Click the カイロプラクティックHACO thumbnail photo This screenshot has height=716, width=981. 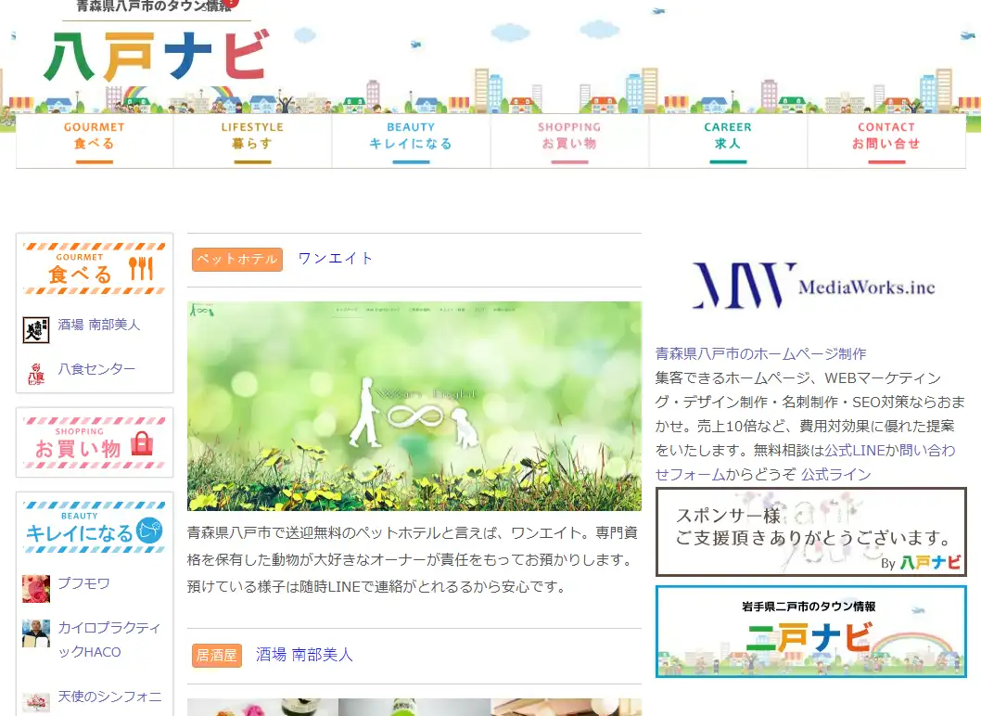pyautogui.click(x=35, y=633)
